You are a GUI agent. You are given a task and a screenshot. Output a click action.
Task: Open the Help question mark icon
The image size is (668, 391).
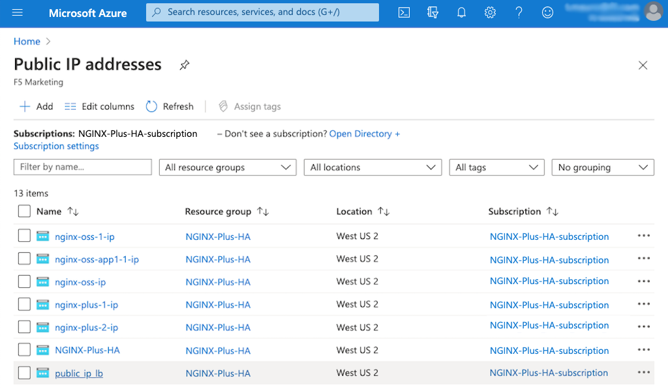(x=519, y=12)
